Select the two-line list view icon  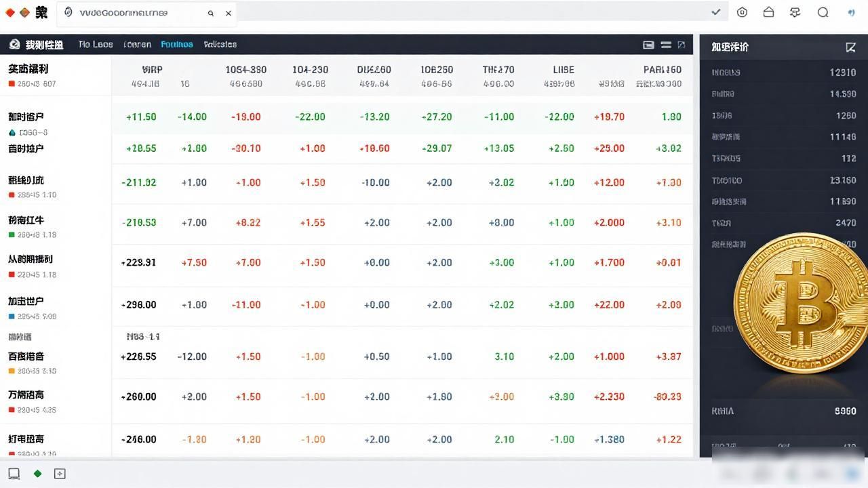click(x=666, y=45)
